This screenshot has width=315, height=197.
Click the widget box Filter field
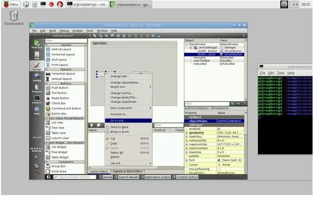[x=66, y=40]
